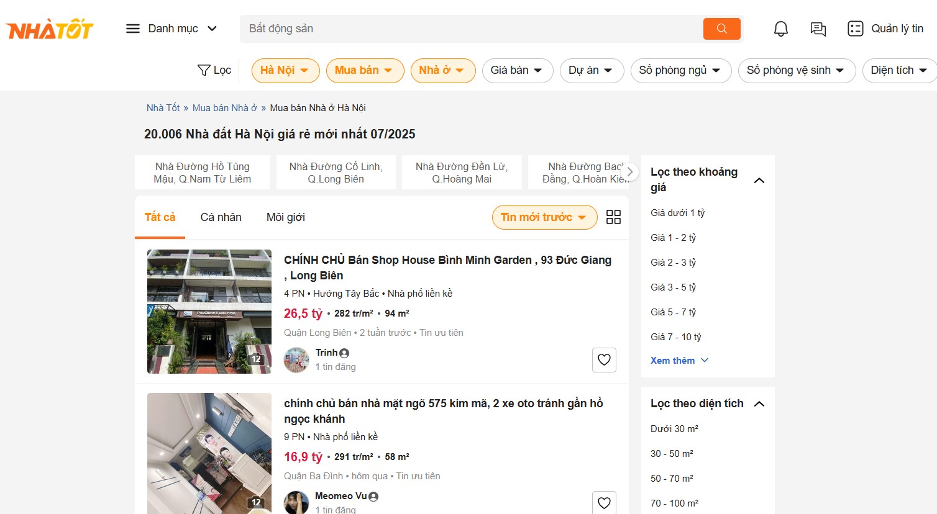Click the orange search magnifier button
The width and height of the screenshot is (937, 514).
[x=721, y=29]
